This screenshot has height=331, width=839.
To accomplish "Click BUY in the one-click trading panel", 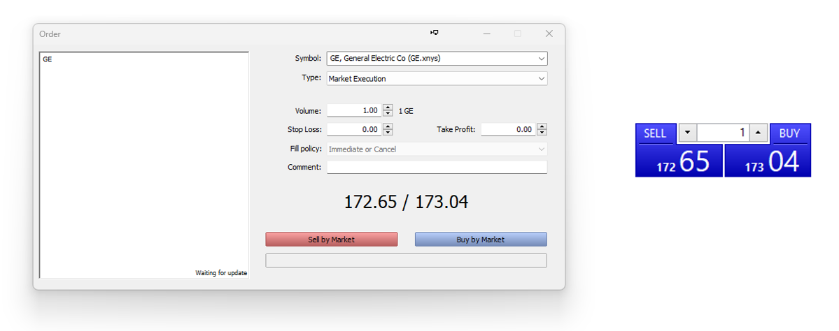I will (789, 133).
